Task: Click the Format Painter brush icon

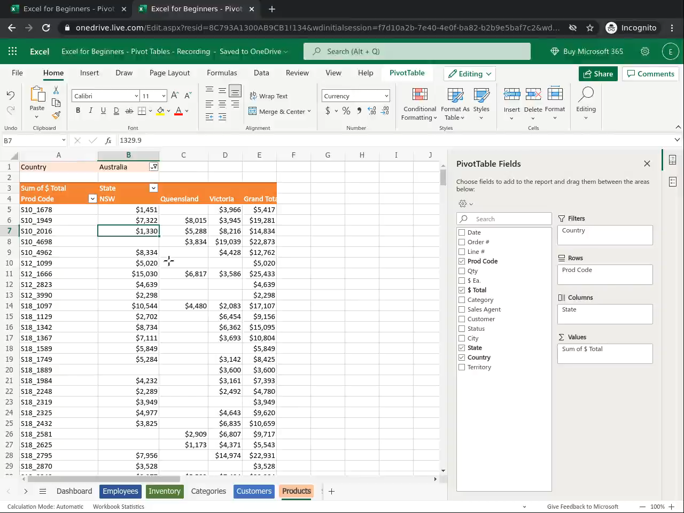Action: pos(56,115)
